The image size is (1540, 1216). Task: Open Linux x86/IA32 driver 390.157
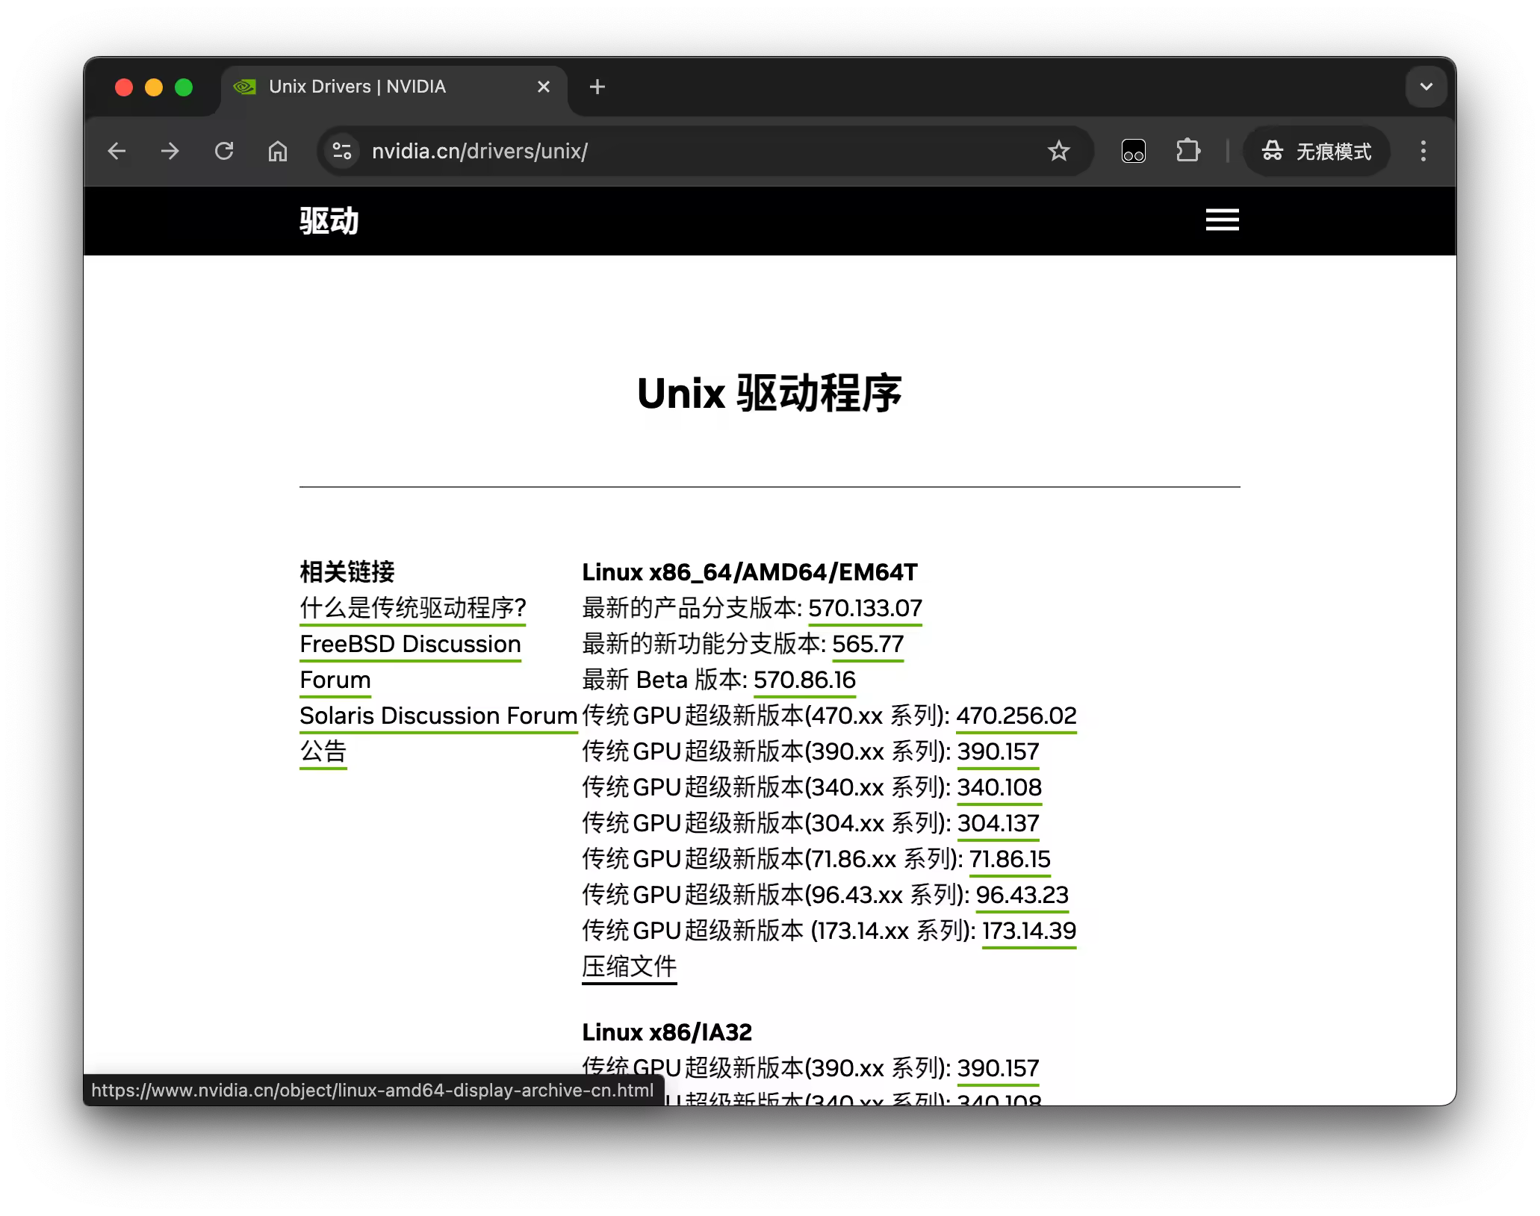point(998,1068)
